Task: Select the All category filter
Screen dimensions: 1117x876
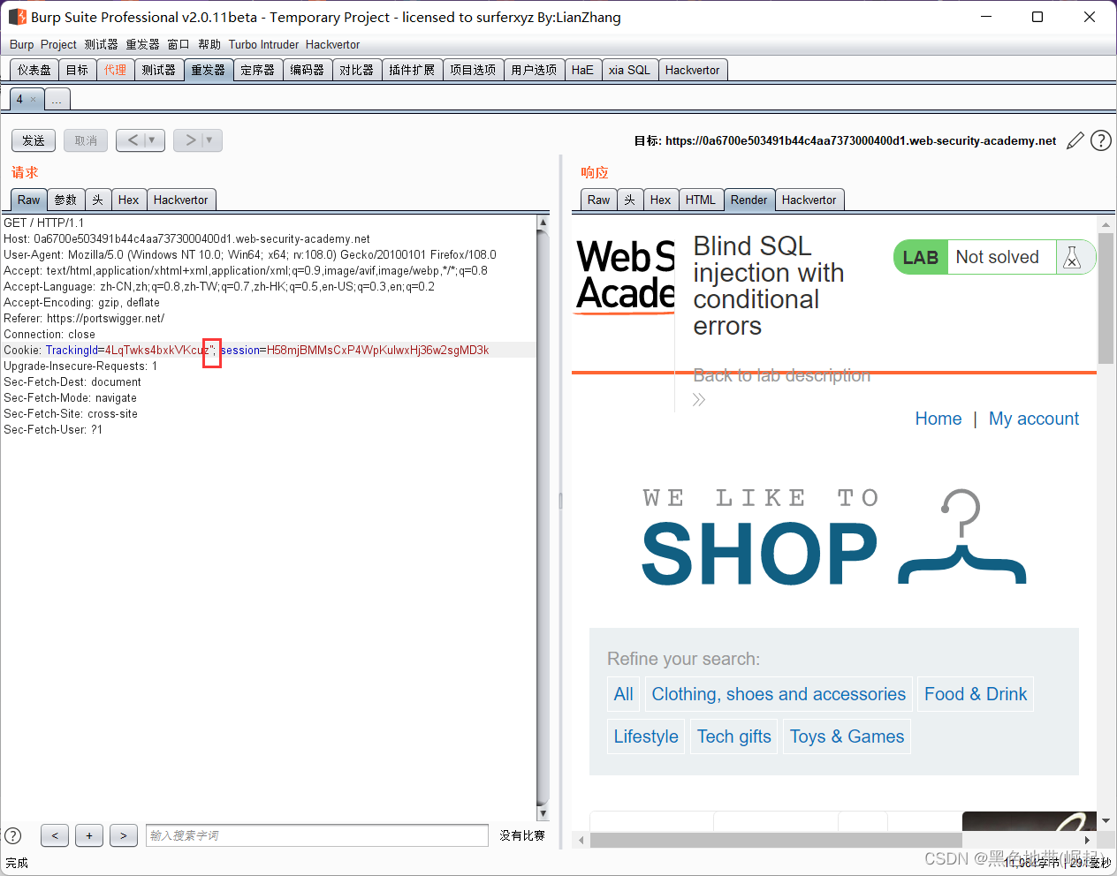Action: [624, 694]
